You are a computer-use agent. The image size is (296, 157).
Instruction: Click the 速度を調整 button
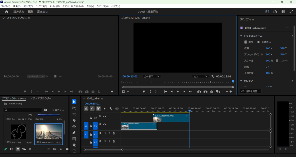(251, 91)
